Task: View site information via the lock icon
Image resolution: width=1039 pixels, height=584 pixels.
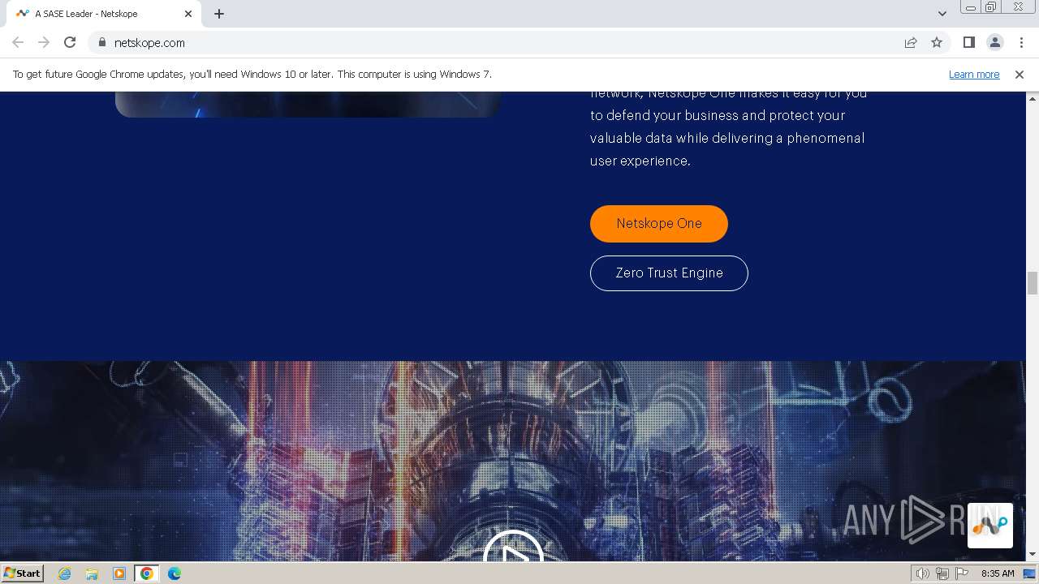Action: pyautogui.click(x=101, y=42)
